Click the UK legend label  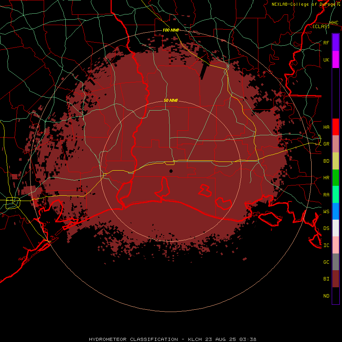326,60
